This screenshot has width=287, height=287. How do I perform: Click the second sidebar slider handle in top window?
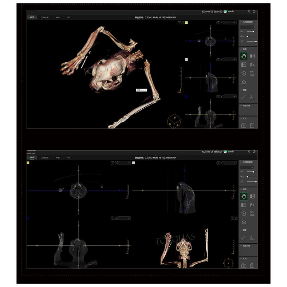(247, 37)
